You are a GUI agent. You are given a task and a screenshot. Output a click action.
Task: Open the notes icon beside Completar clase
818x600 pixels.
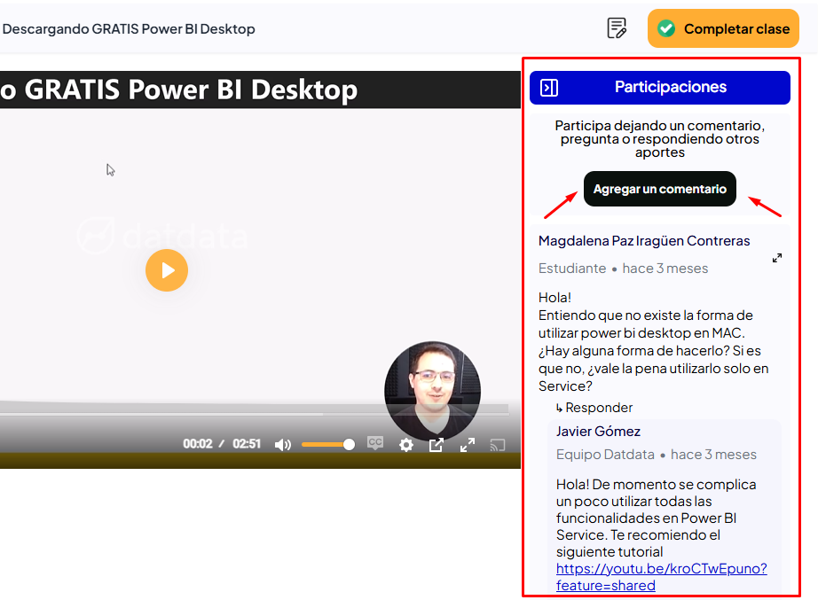[x=617, y=28]
